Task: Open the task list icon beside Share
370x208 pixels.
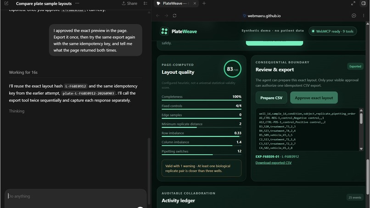Action: pyautogui.click(x=146, y=3)
